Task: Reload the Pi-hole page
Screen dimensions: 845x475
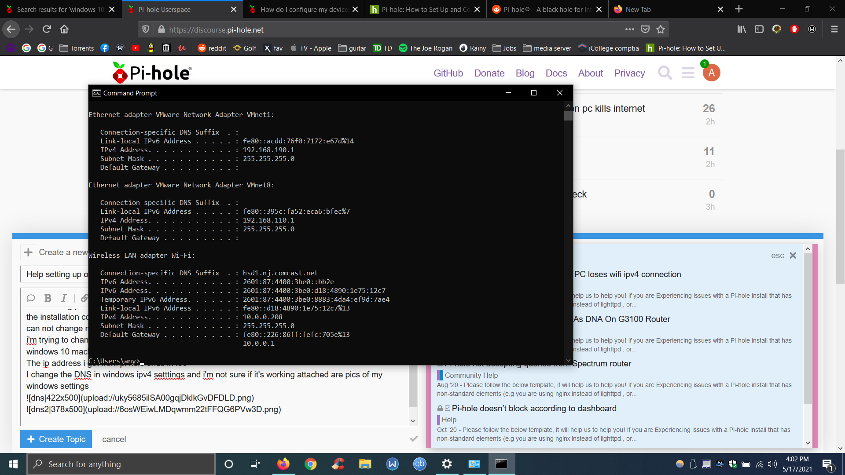Action: pyautogui.click(x=47, y=29)
